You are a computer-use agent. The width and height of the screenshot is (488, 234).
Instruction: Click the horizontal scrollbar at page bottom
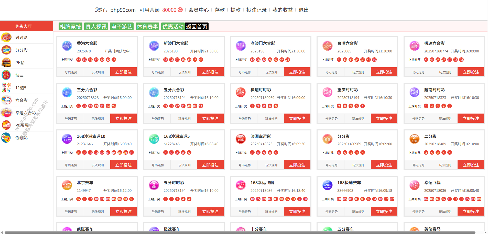coord(240,232)
